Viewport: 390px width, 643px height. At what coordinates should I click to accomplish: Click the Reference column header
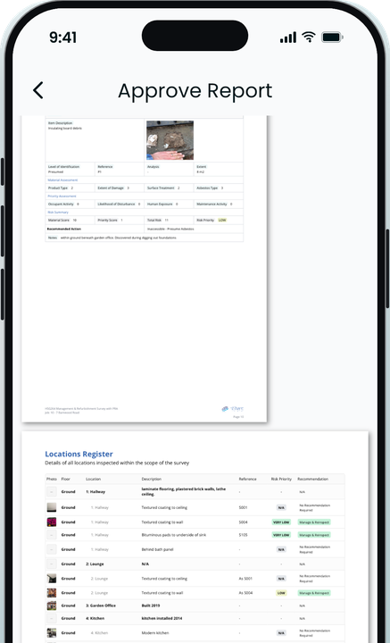point(247,479)
